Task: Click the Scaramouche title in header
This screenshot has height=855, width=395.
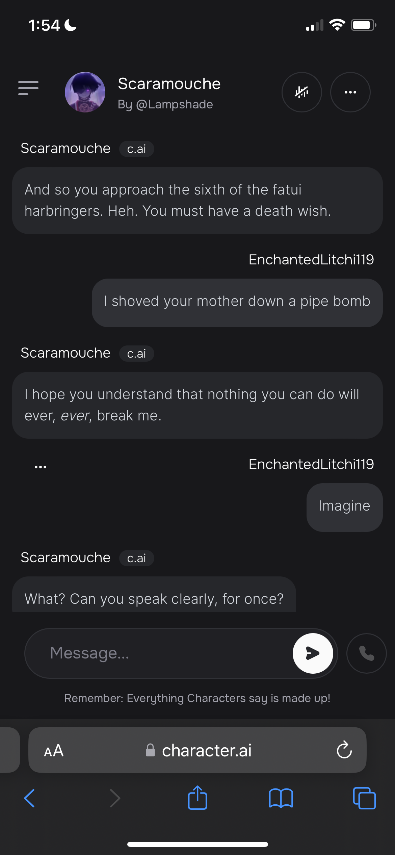Action: tap(169, 84)
